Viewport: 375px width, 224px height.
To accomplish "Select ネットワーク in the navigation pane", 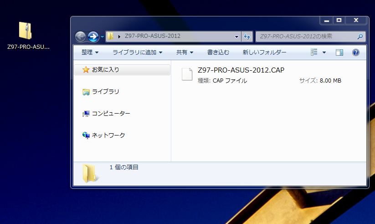I will pos(103,135).
